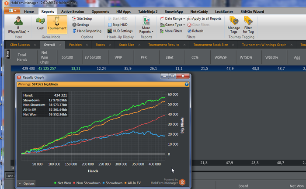The image size is (306, 189).
Task: Click Clear Filters
Action: pyautogui.click(x=198, y=24)
